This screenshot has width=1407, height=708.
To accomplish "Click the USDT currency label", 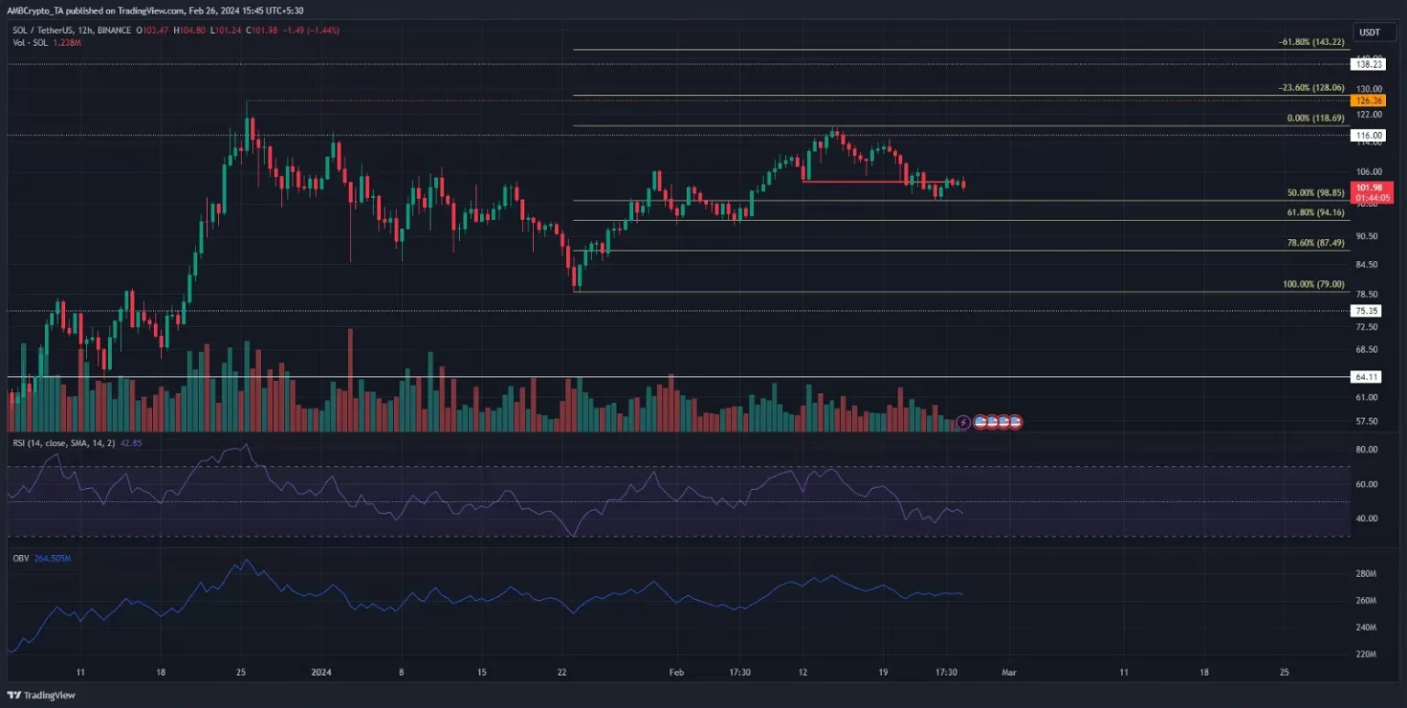I will pyautogui.click(x=1369, y=31).
